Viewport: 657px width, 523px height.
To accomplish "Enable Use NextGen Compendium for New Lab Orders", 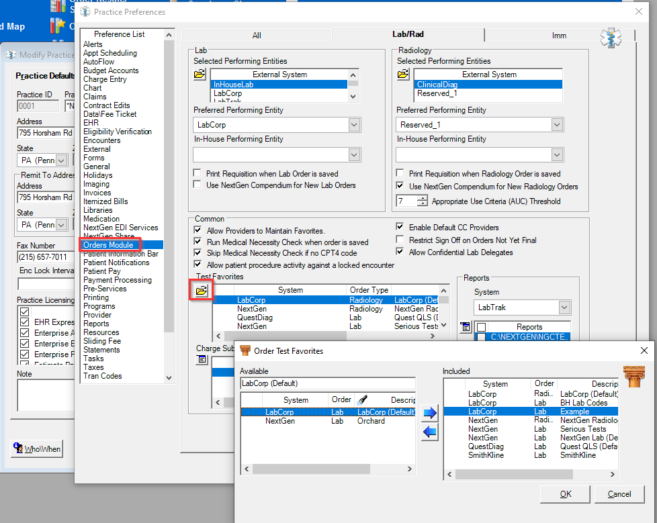I will (197, 185).
